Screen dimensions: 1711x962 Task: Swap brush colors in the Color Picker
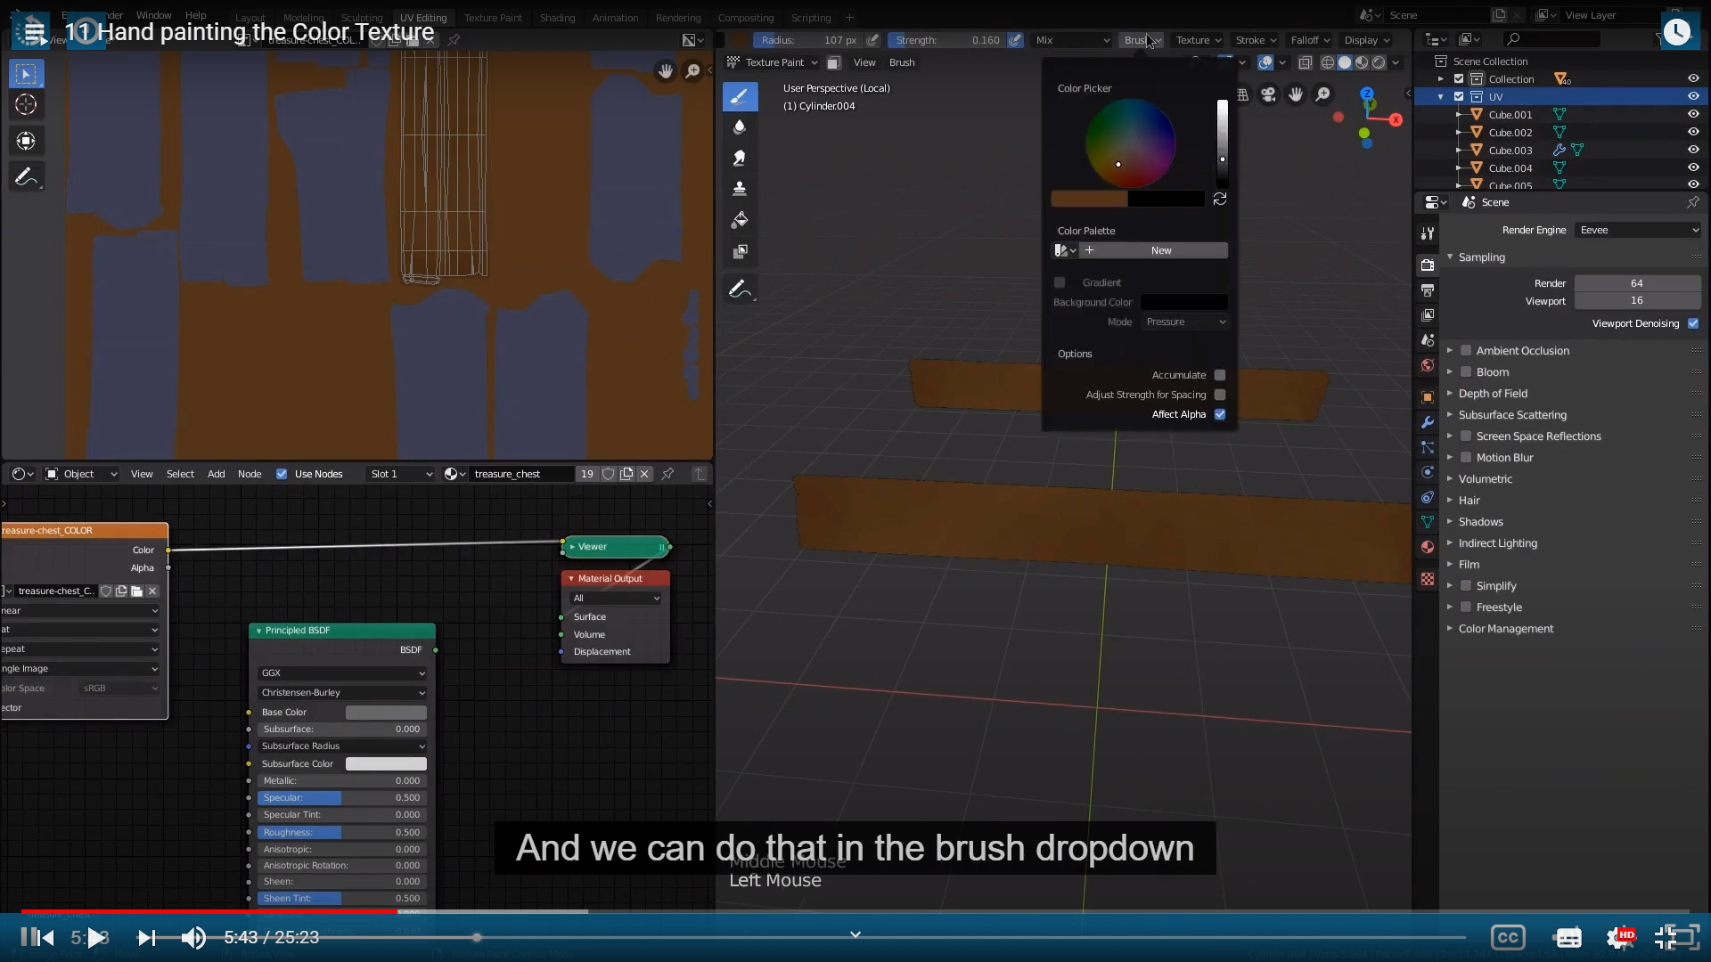(1220, 200)
